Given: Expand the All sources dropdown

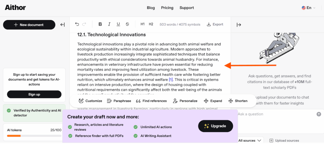Looking at the screenshot, I should click(x=250, y=141).
